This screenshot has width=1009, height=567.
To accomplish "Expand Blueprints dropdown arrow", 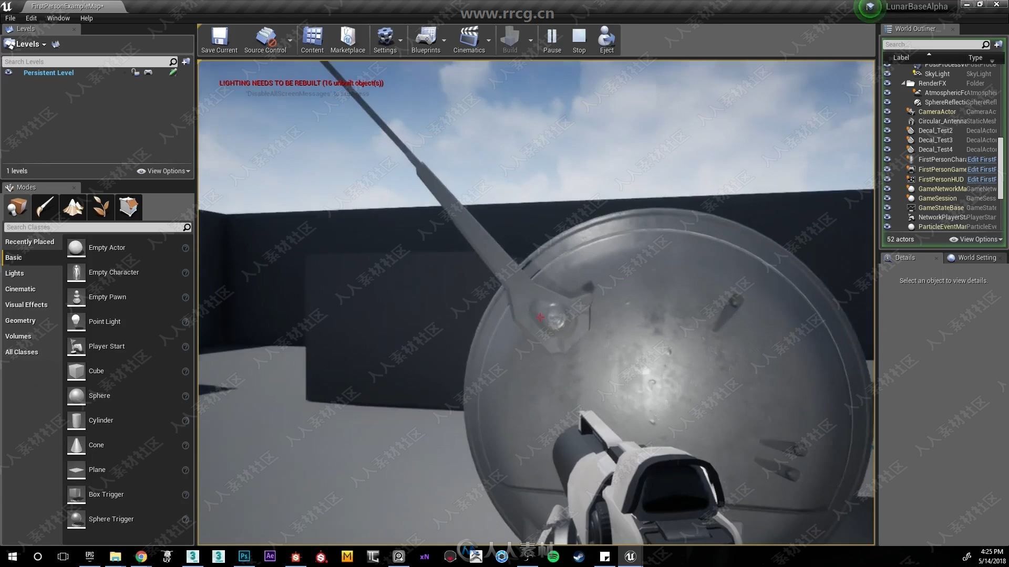I will click(x=444, y=40).
